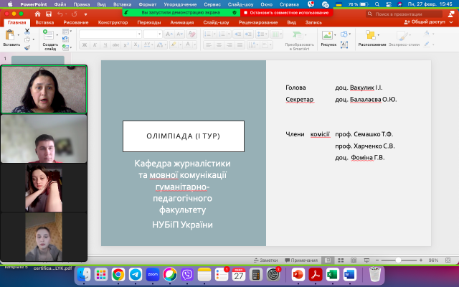Click Остановить совместное использование button
This screenshot has height=287, width=459.
coord(286,12)
